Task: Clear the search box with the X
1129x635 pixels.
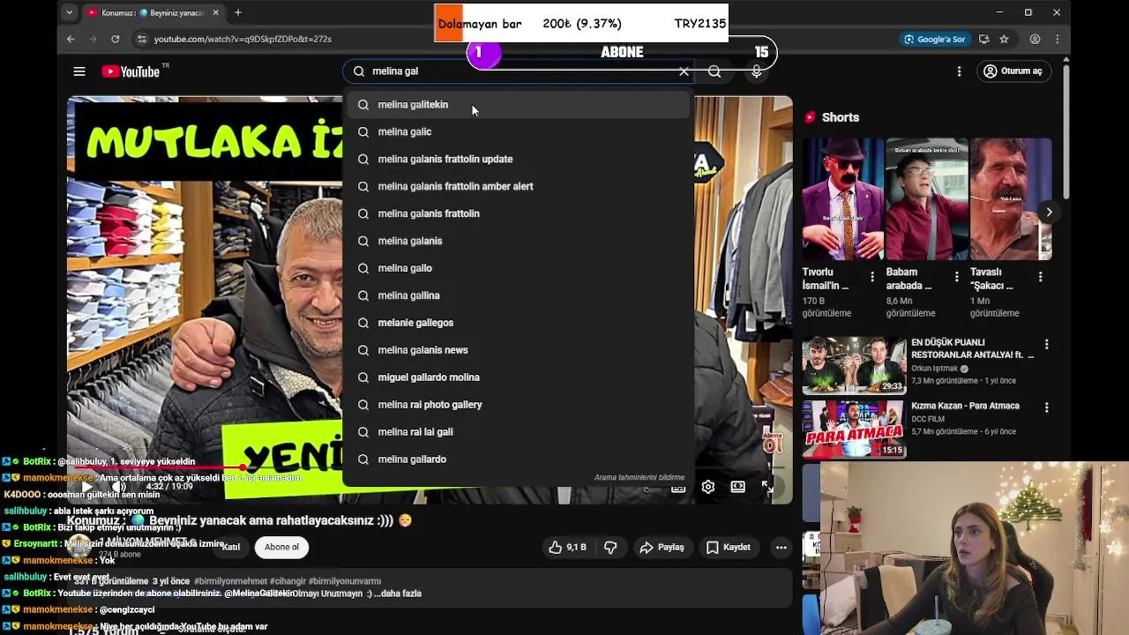Action: point(684,71)
